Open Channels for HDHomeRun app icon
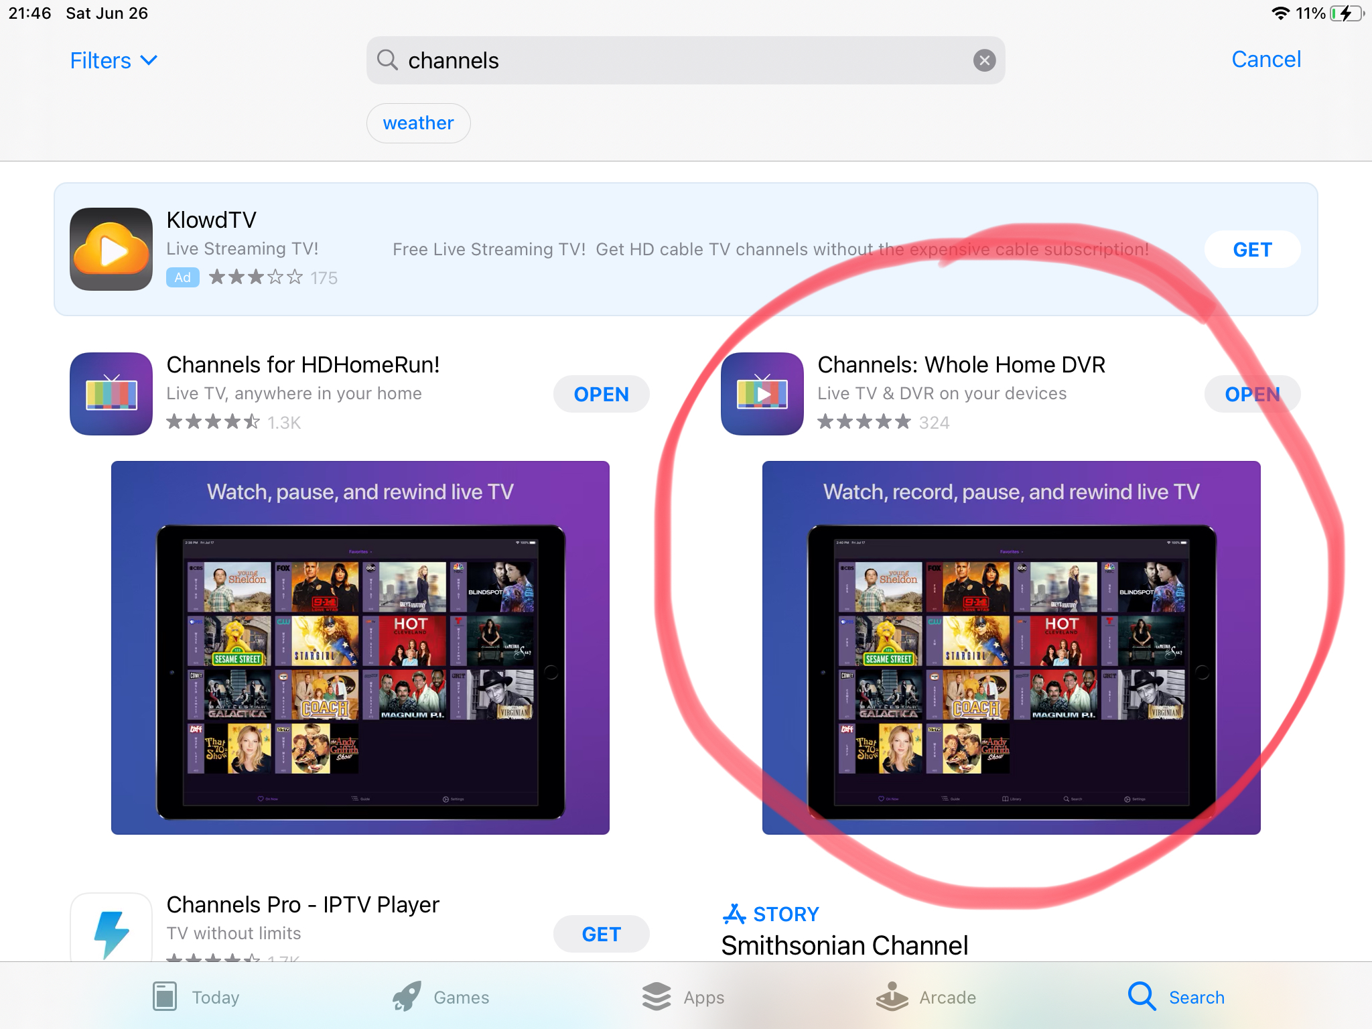1372x1029 pixels. (111, 394)
